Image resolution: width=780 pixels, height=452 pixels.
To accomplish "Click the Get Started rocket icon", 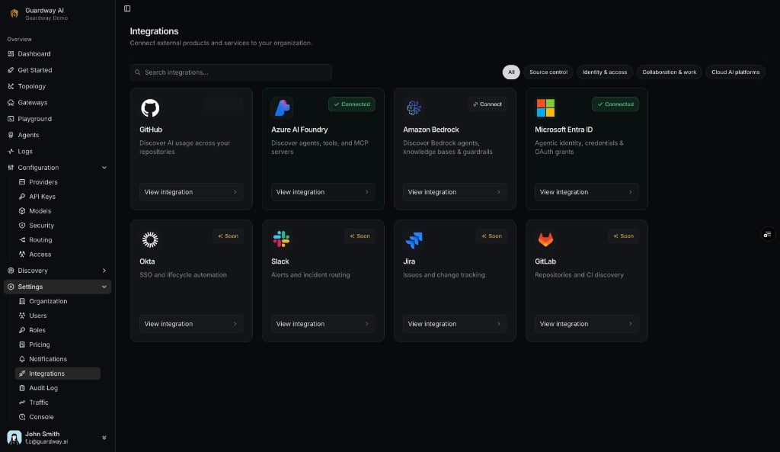I will 11,70.
